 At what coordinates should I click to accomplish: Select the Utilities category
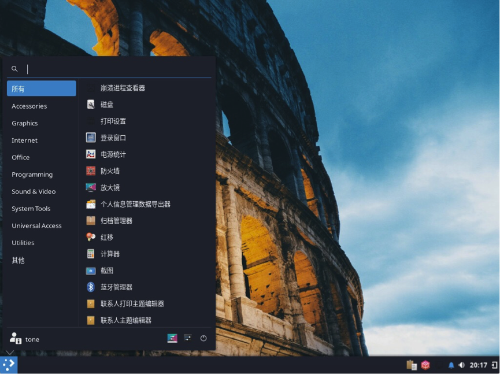click(42, 243)
